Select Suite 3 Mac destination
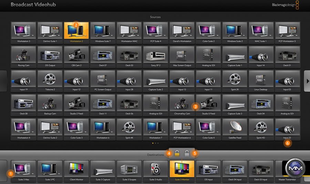310x184 pixels. [23, 171]
